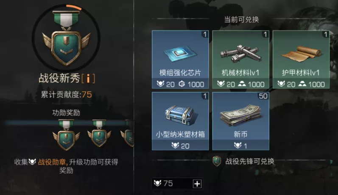Open the 战役勋章 orange link text
Viewport: 338px width, 195px height.
point(53,162)
